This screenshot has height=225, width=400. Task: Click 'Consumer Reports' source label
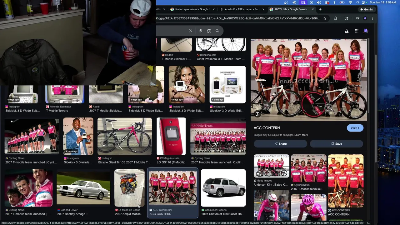point(215,210)
